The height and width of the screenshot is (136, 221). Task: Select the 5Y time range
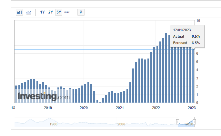59,12
